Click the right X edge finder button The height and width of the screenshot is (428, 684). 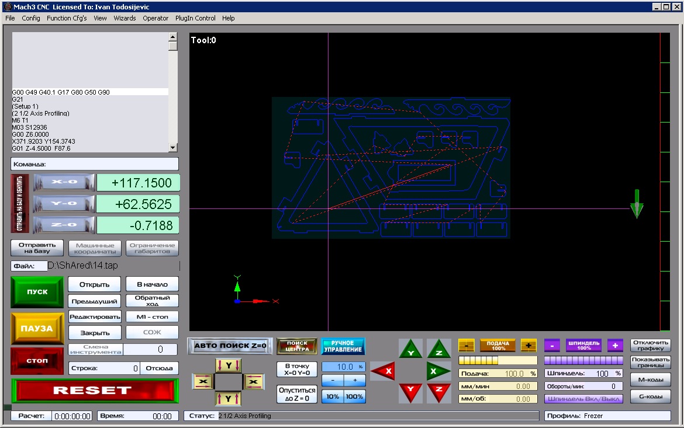[x=254, y=382]
